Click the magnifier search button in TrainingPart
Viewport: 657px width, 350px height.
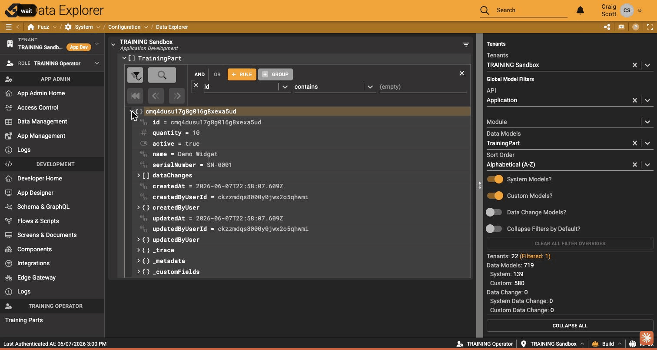point(162,75)
